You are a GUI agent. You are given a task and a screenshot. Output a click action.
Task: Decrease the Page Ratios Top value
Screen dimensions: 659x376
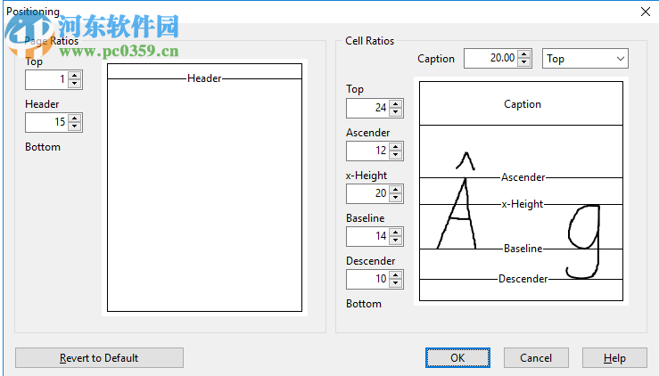74,83
